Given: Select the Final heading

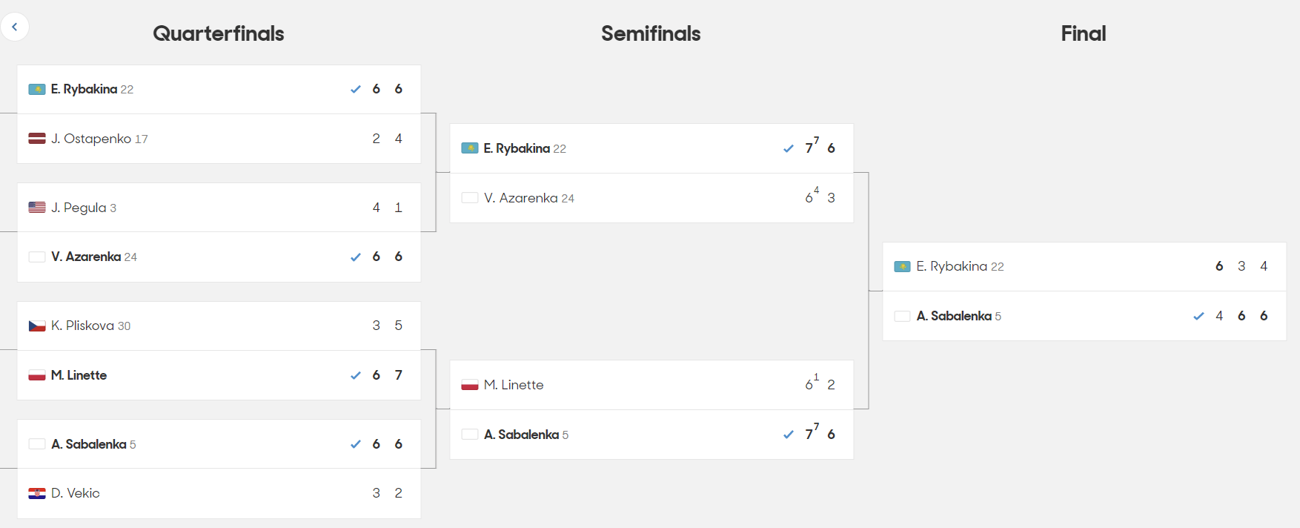Looking at the screenshot, I should 1084,33.
